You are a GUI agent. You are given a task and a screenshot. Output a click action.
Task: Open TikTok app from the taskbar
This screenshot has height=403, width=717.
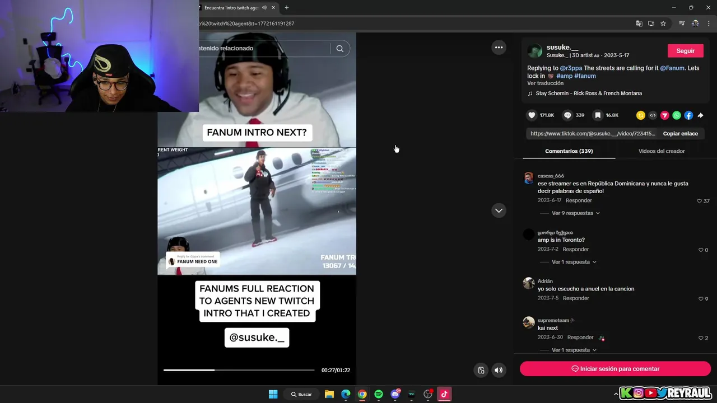coord(444,394)
